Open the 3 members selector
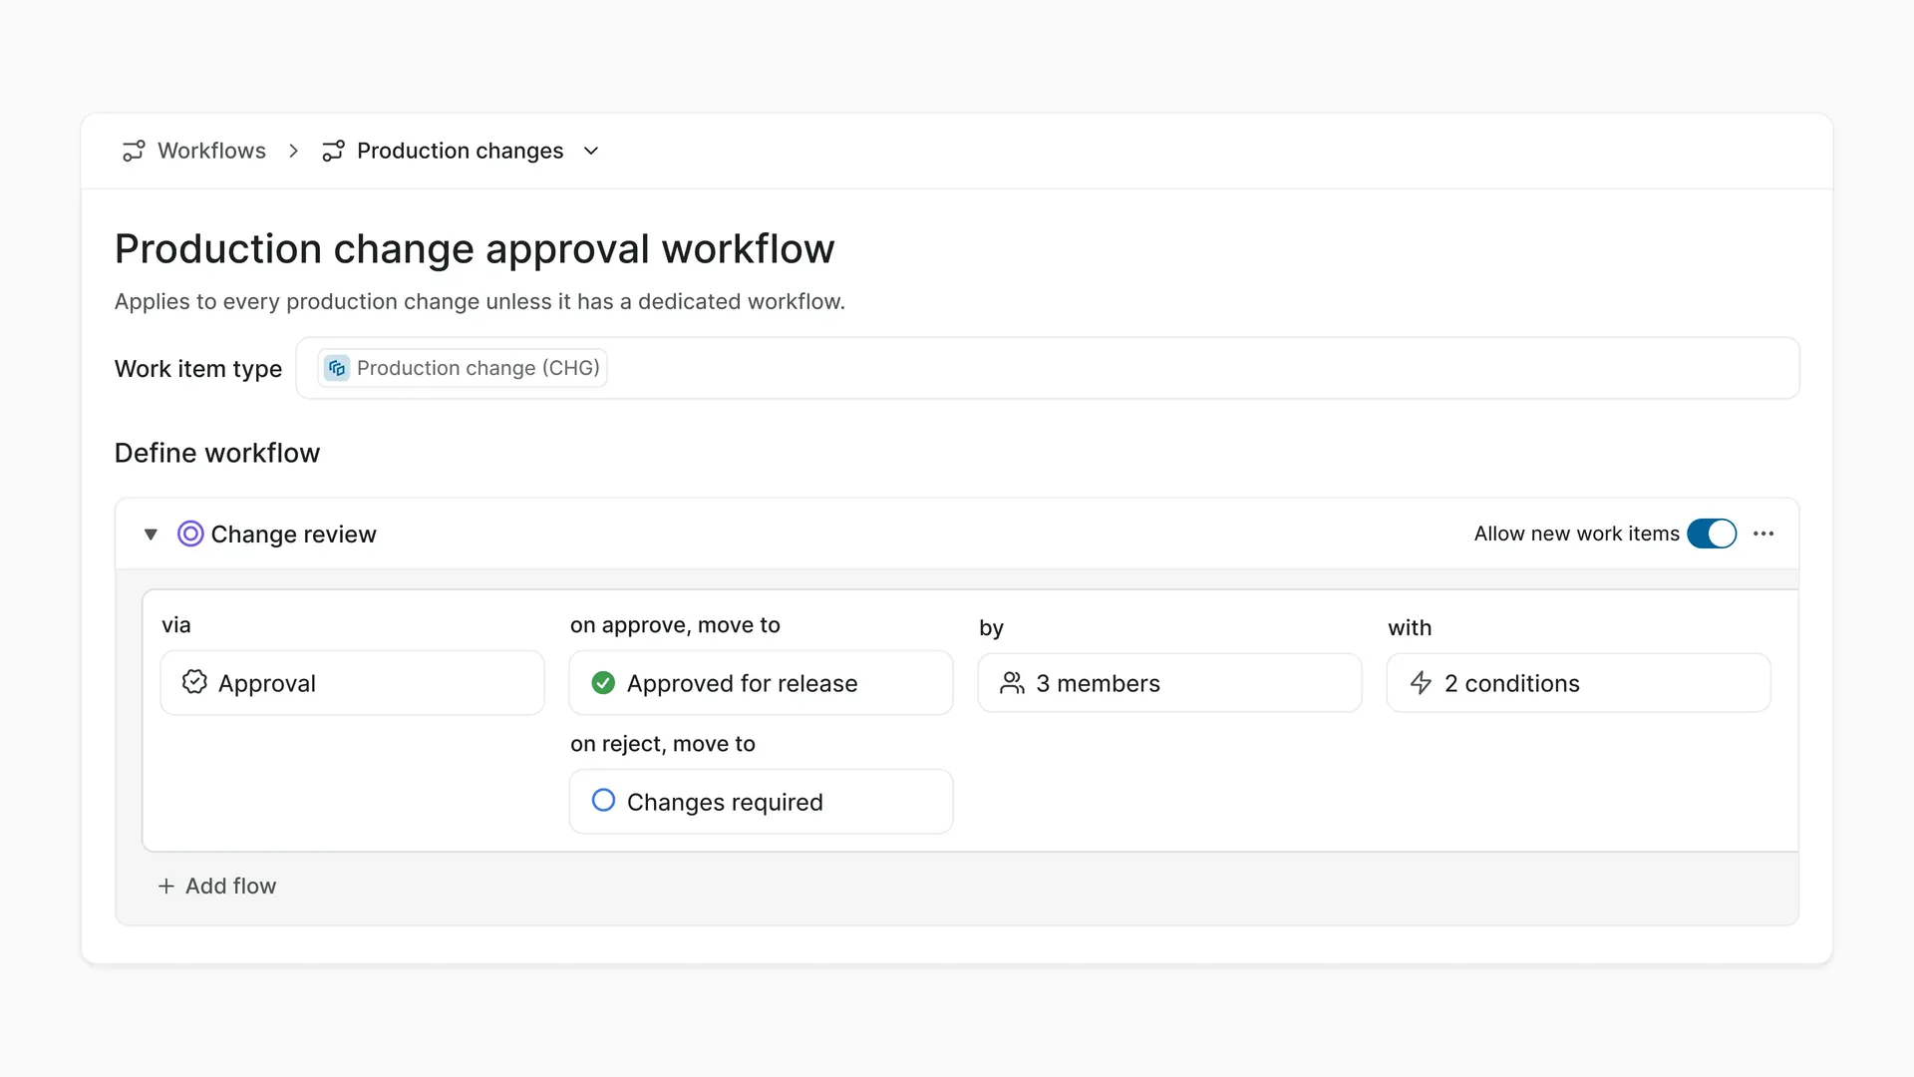Viewport: 1914px width, 1077px height. 1170,683
